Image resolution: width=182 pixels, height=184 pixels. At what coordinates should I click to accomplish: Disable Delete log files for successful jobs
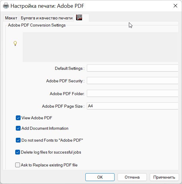(18, 152)
